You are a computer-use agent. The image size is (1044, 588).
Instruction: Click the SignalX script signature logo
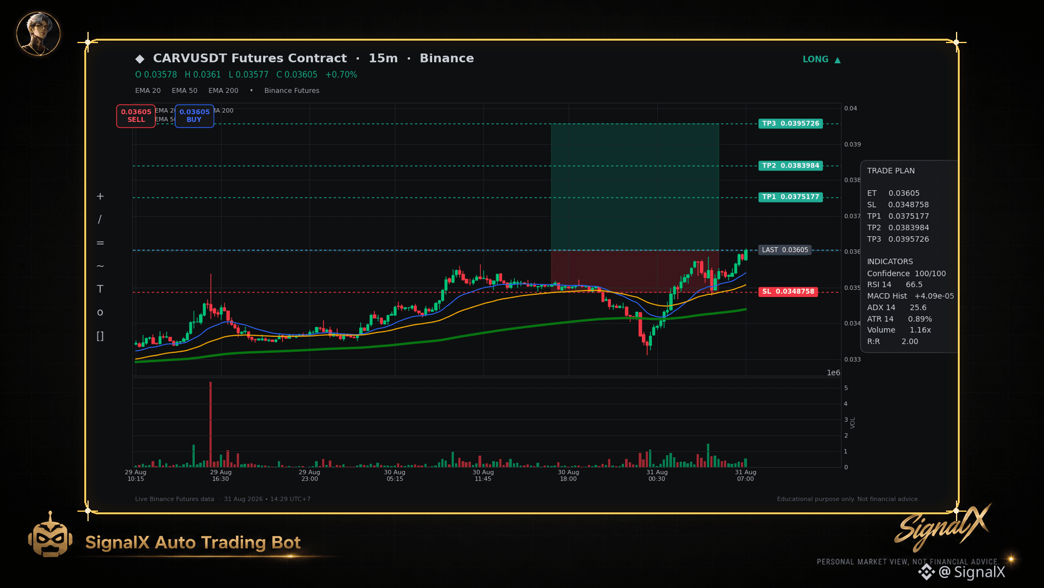coord(943,527)
